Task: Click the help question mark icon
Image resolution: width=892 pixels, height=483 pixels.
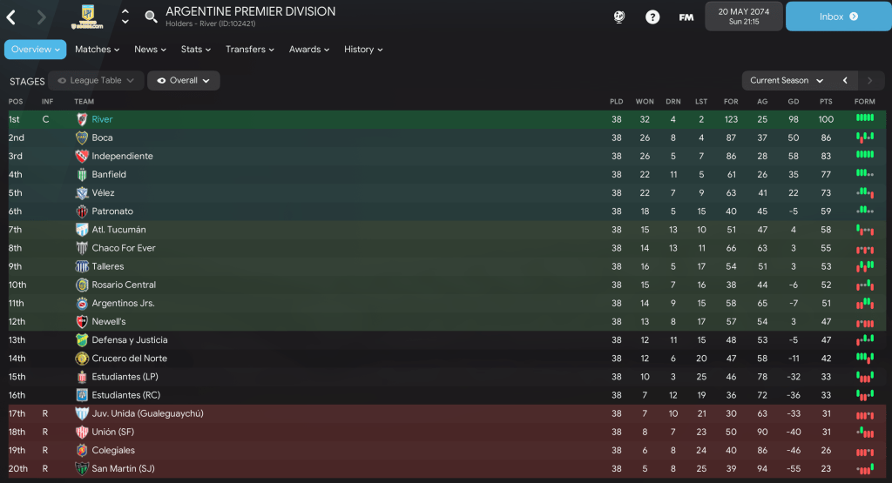Action: (652, 17)
